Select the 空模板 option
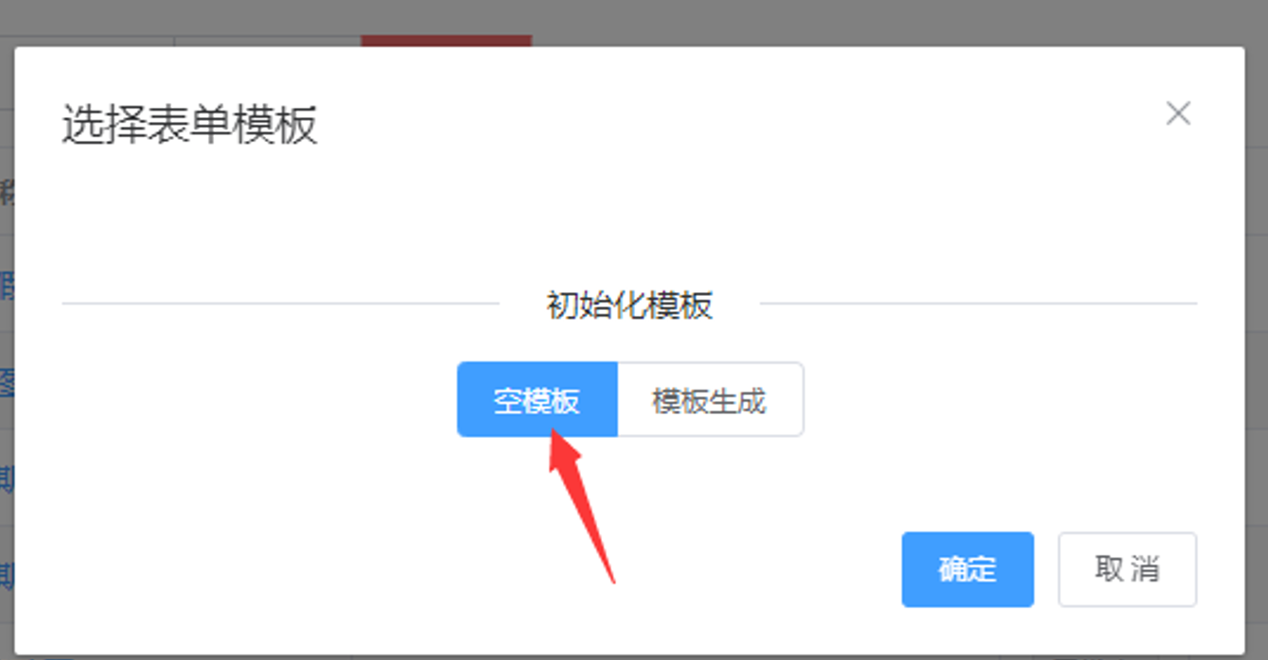Screen dimensions: 1268x660 click(537, 400)
